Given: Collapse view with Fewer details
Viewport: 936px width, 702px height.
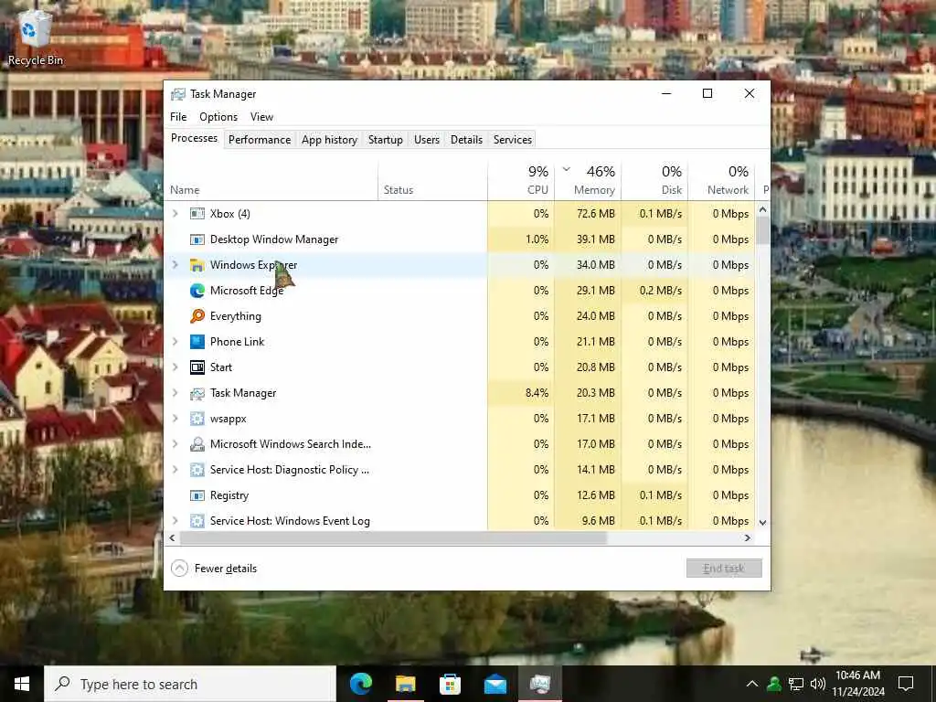Looking at the screenshot, I should click(x=214, y=569).
